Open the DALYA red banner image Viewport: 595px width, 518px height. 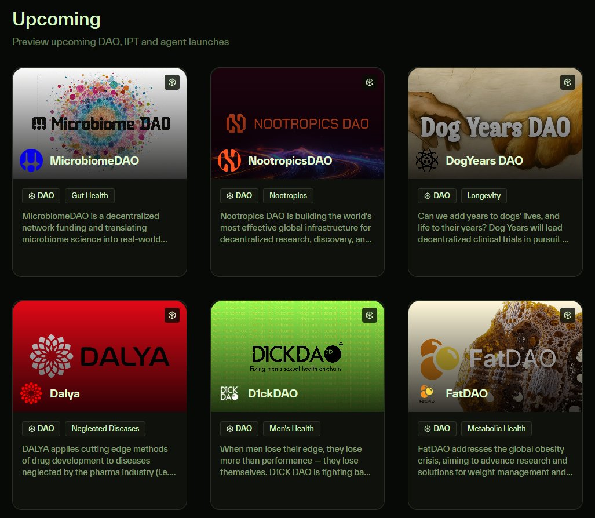click(x=100, y=356)
